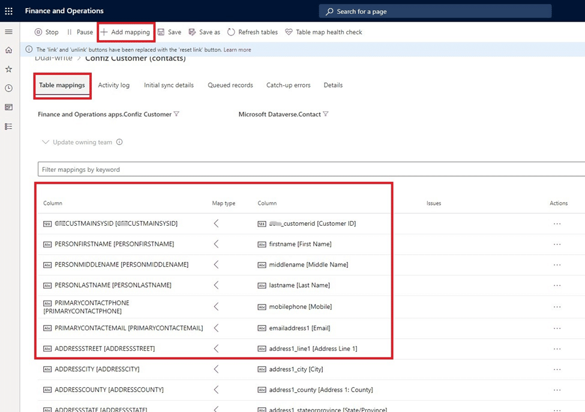Viewport: 585px width, 412px height.
Task: Change map type arrow for PERSONMIDDLENAME row
Action: click(216, 264)
